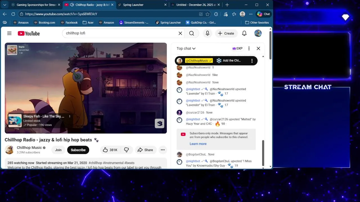Open the Chillhop Music channel name
The width and height of the screenshot is (360, 202).
(x=29, y=148)
